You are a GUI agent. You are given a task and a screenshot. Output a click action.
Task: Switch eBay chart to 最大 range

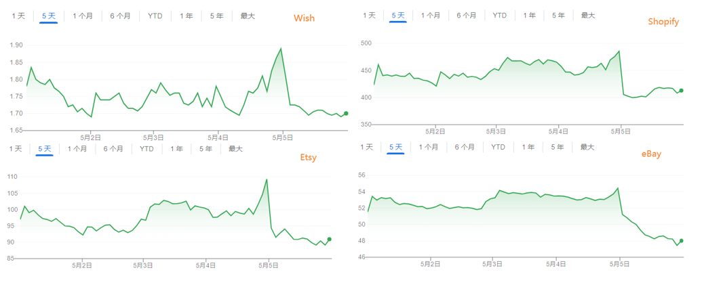(x=587, y=147)
